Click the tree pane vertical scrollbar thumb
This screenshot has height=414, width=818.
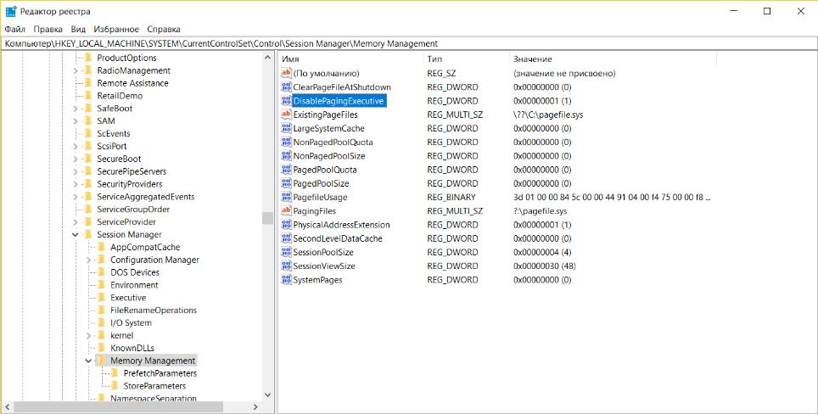click(267, 218)
